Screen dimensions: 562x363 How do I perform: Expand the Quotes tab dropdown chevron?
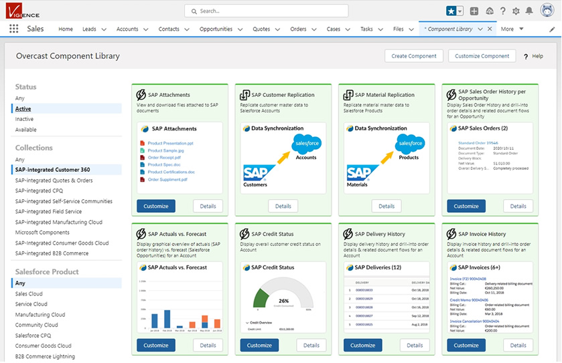(277, 29)
